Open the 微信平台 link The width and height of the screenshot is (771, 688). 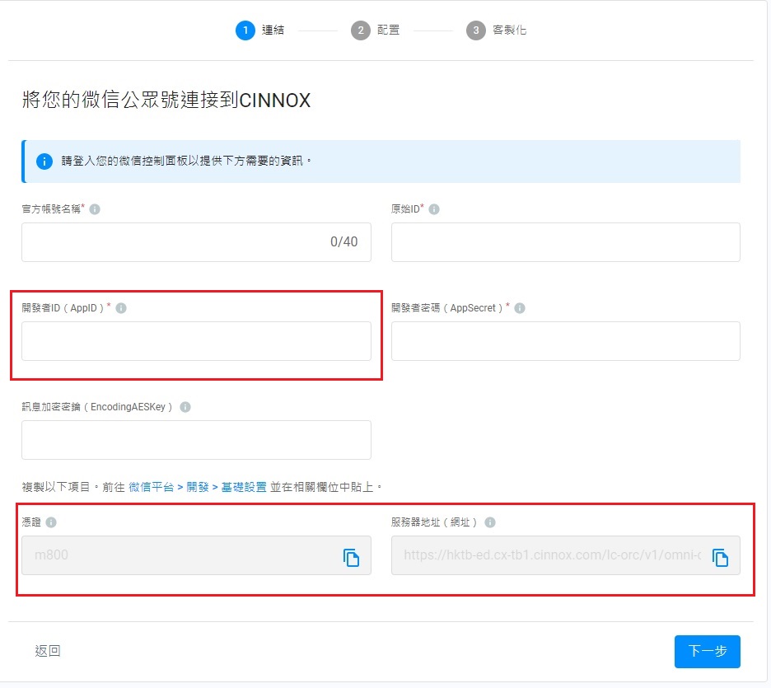pos(152,487)
